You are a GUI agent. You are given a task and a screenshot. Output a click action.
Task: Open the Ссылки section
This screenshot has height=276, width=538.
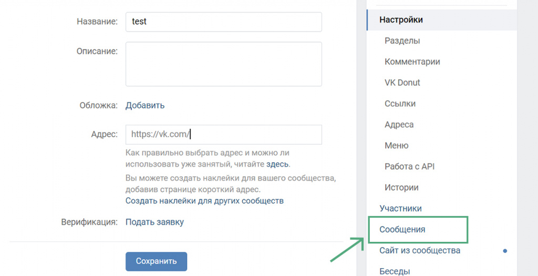400,104
